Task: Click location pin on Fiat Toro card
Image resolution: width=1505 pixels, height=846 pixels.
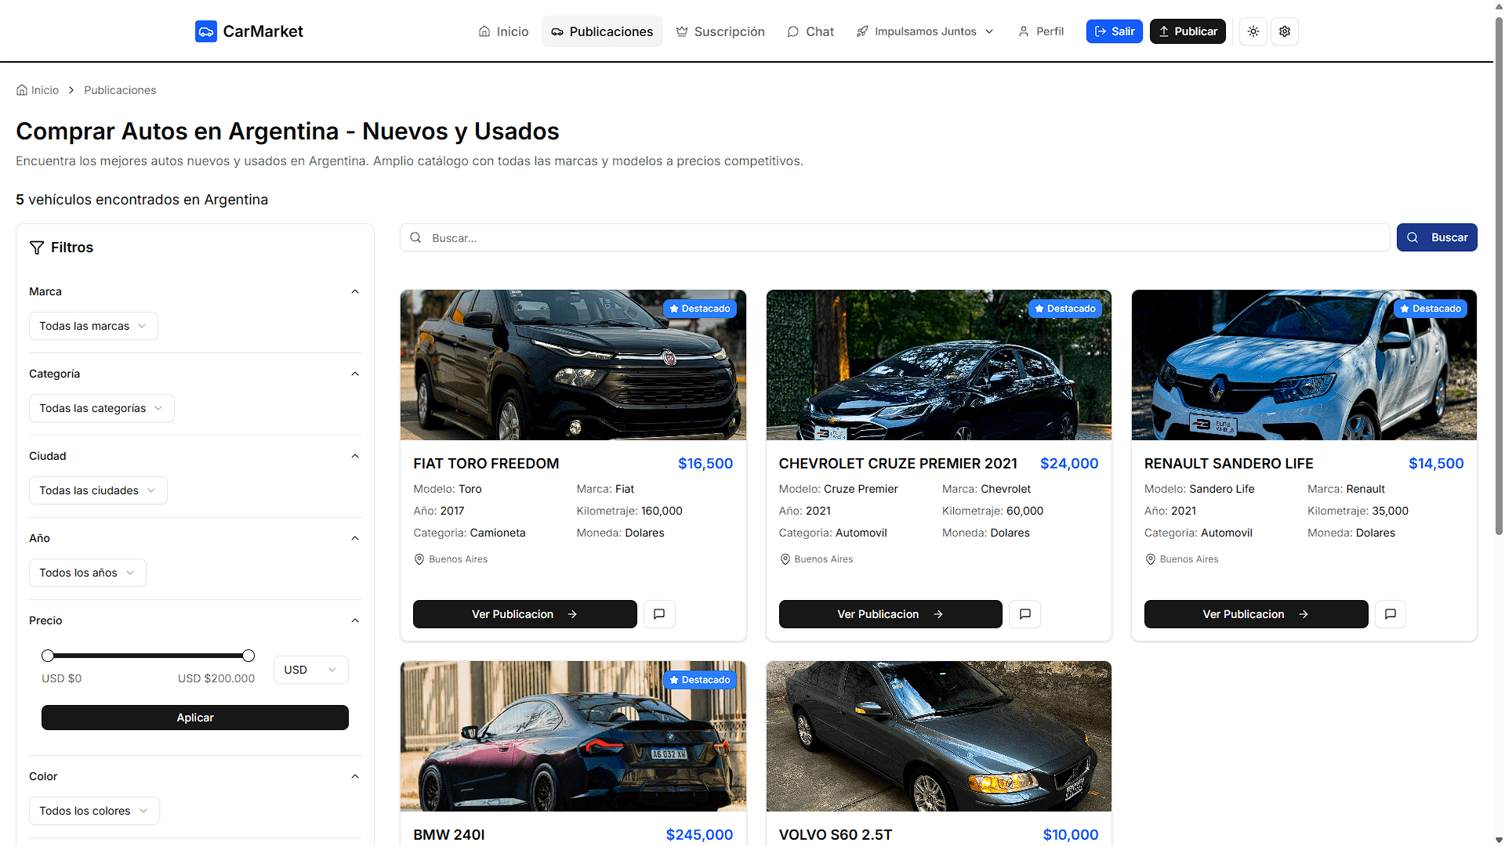Action: 419,559
